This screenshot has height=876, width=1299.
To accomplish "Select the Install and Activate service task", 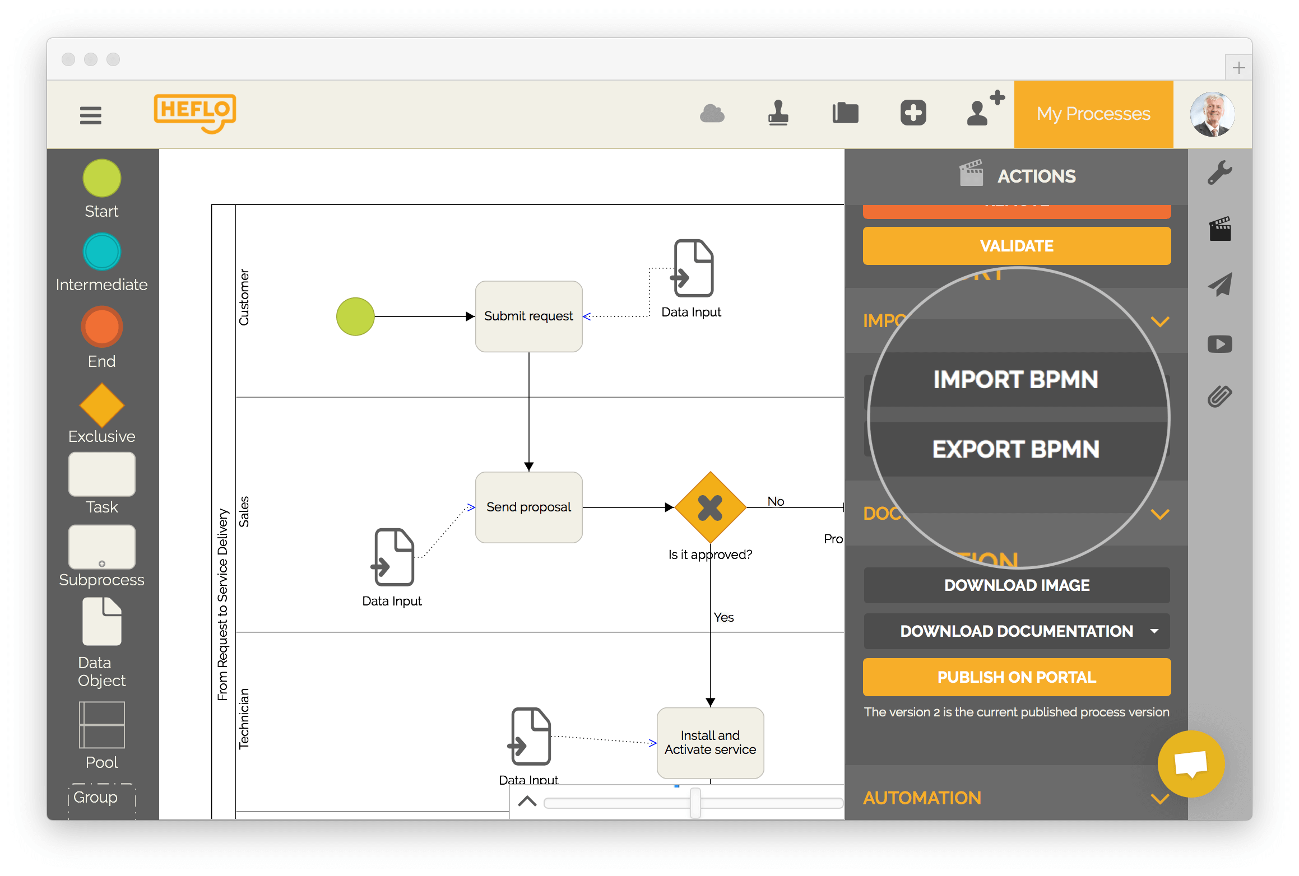I will (710, 743).
